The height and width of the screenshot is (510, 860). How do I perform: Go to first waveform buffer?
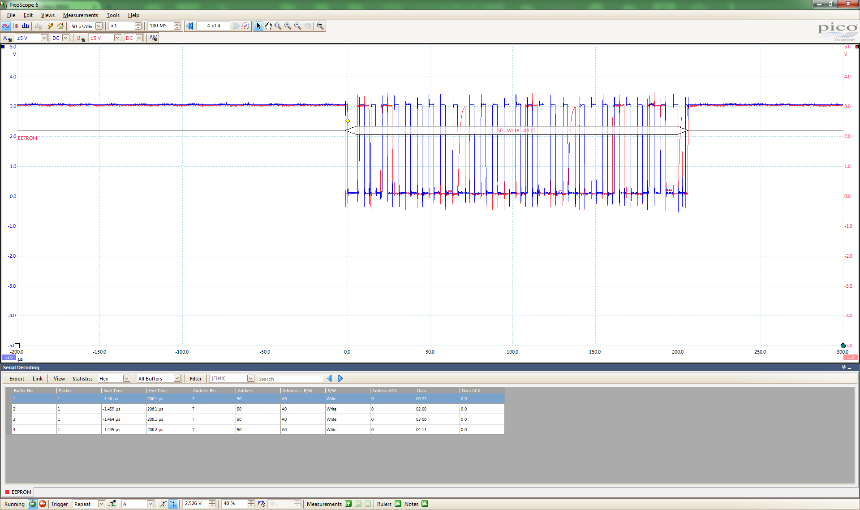click(x=190, y=26)
